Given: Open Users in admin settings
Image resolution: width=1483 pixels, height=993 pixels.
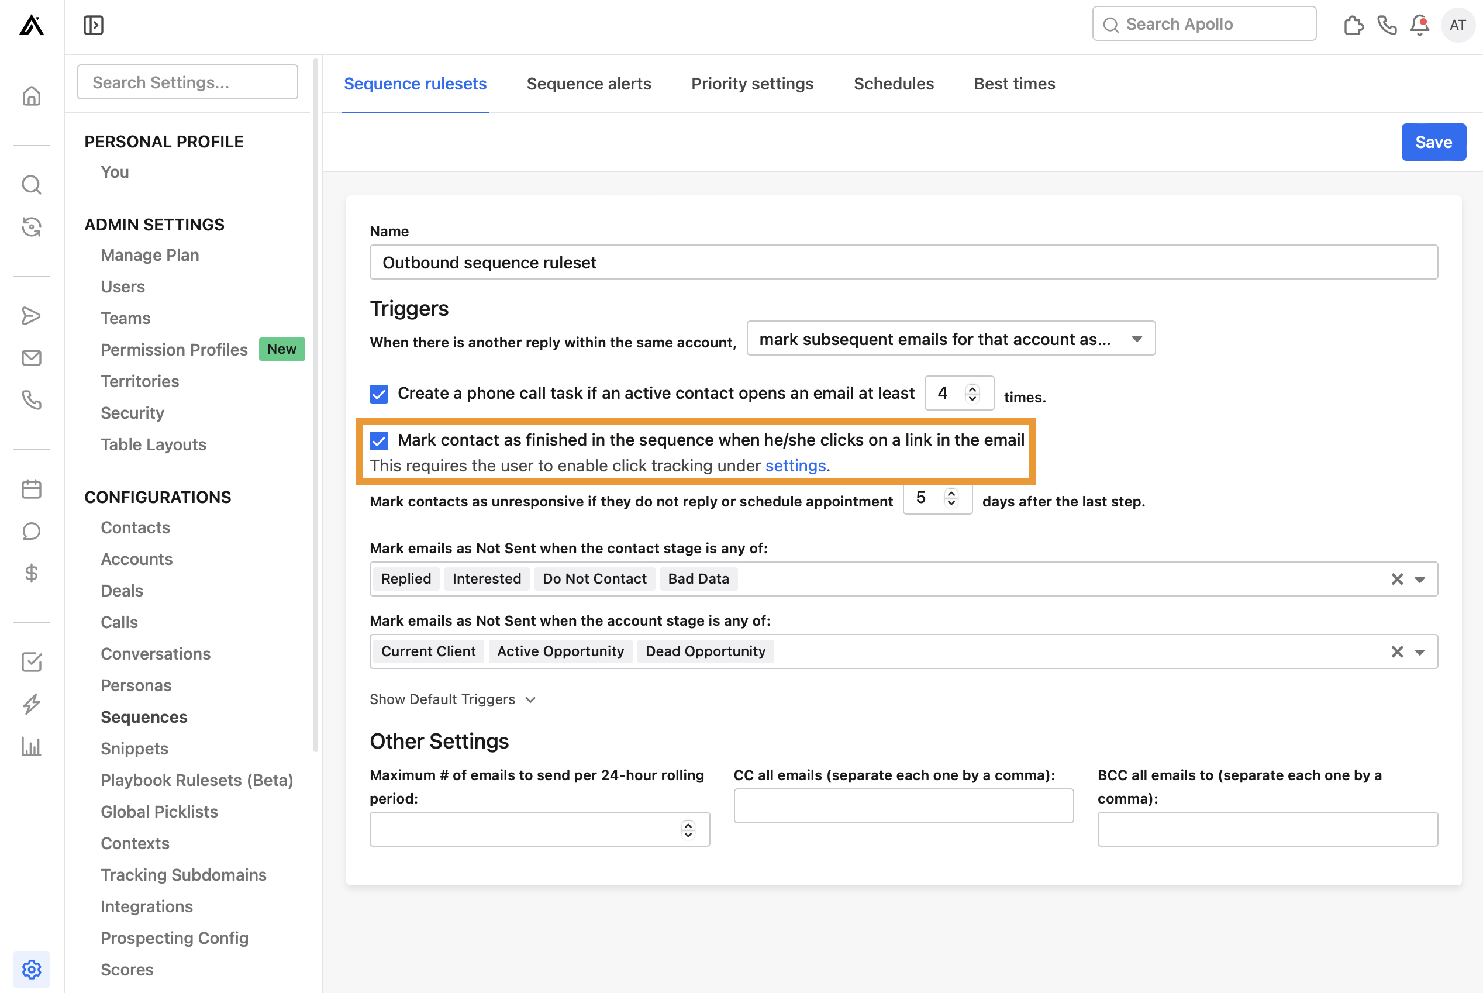Looking at the screenshot, I should (x=123, y=287).
